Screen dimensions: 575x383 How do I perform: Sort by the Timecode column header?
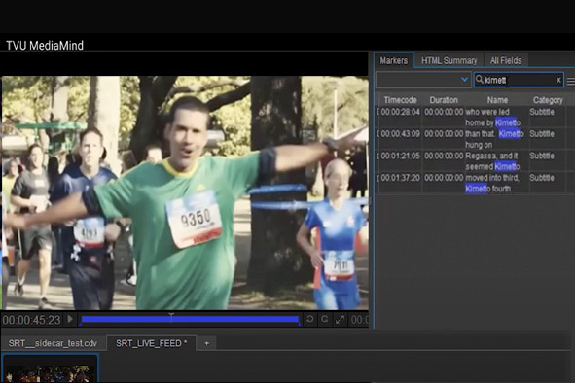400,100
